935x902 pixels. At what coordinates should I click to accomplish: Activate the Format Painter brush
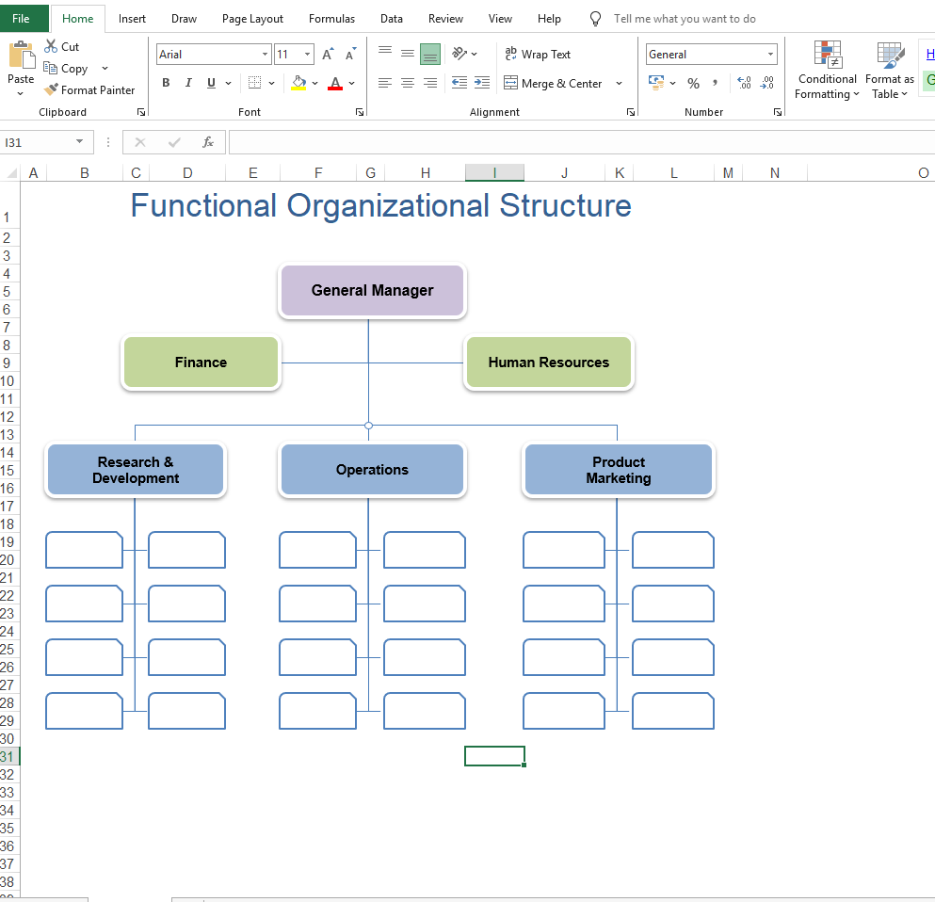click(x=51, y=89)
